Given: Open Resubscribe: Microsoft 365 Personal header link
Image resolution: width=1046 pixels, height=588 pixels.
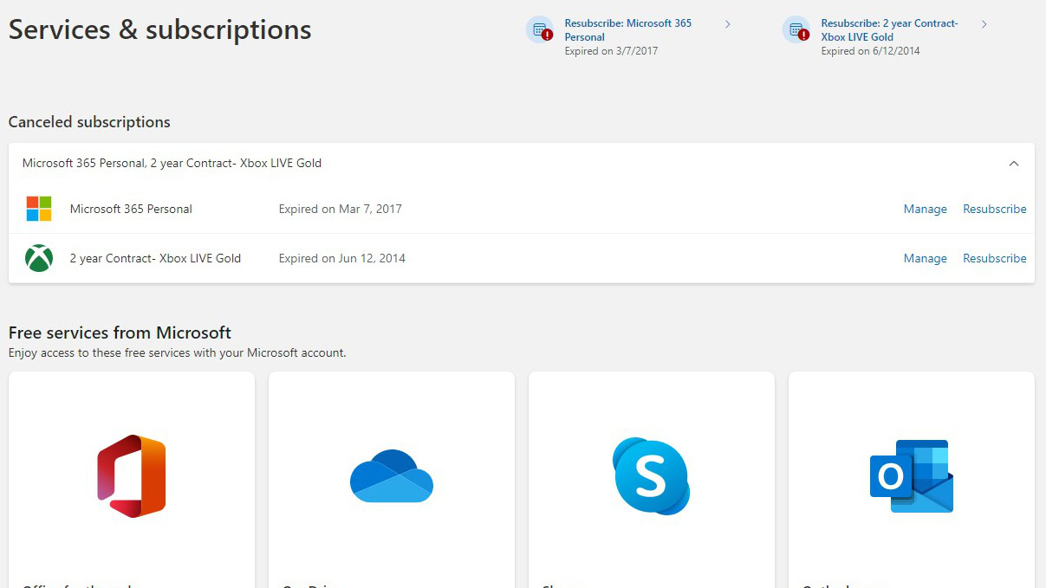Looking at the screenshot, I should pos(627,29).
